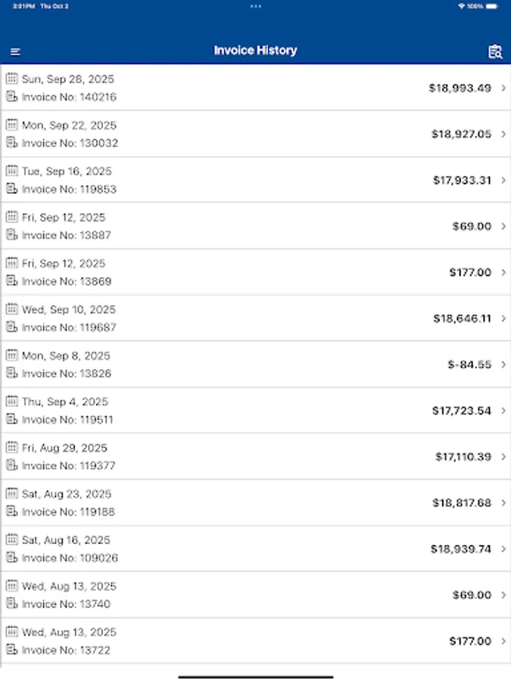
Task: Tap the invoice search clipboard icon
Action: (x=495, y=51)
